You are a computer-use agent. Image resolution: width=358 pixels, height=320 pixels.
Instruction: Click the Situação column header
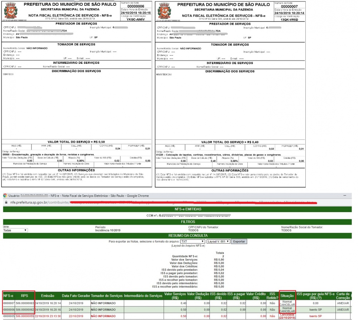[x=287, y=296]
